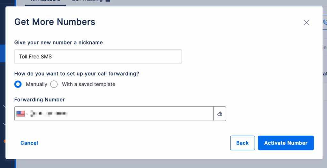Open the Call Tracking tab
Viewport: 327px width, 168px height.
pos(87,1)
